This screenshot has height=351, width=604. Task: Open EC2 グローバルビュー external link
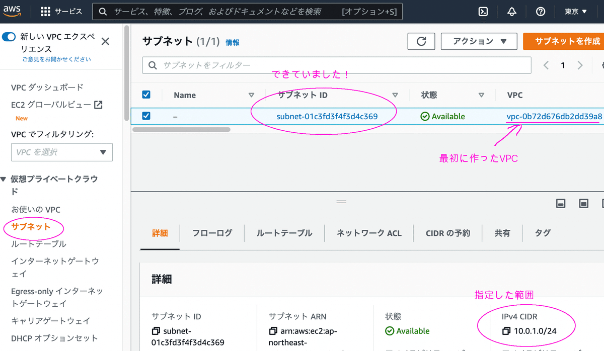[x=57, y=105]
